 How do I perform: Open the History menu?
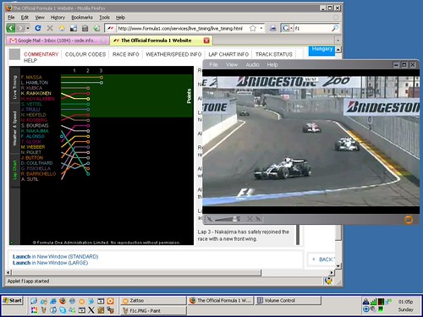pyautogui.click(x=58, y=18)
